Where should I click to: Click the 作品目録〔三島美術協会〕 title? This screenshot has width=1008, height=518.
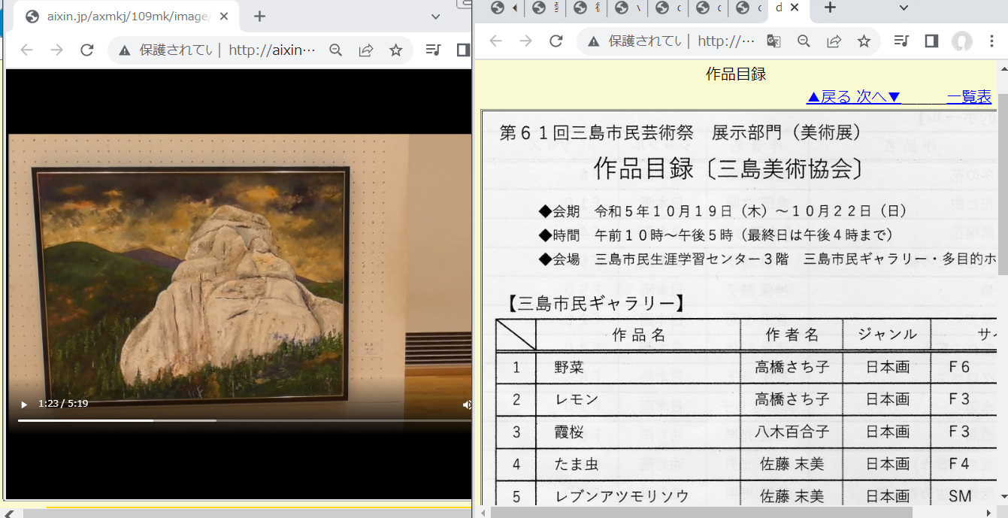click(728, 168)
